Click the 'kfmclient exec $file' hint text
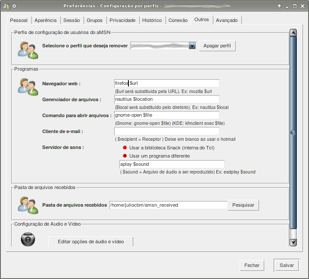309x279 pixels. [204, 123]
